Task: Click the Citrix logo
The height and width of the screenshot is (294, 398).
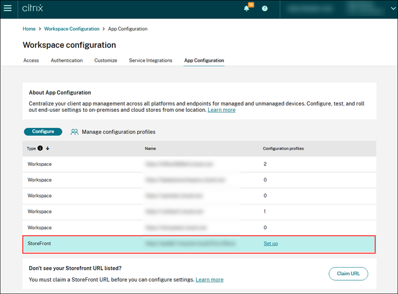Action: [33, 8]
